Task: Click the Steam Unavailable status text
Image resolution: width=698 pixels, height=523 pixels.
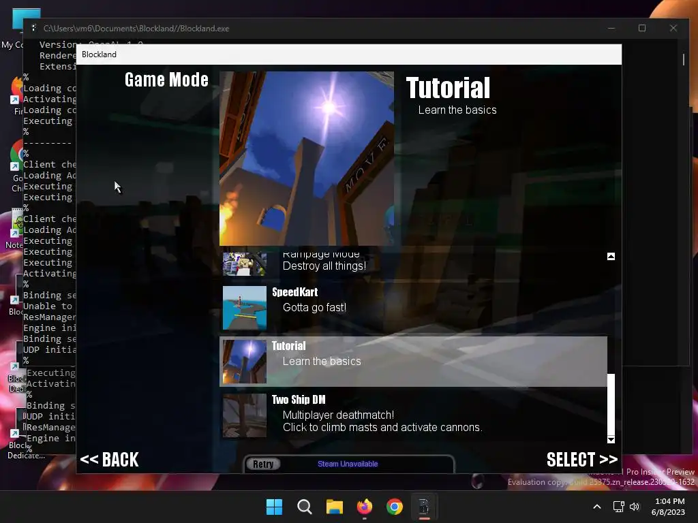Action: click(348, 464)
